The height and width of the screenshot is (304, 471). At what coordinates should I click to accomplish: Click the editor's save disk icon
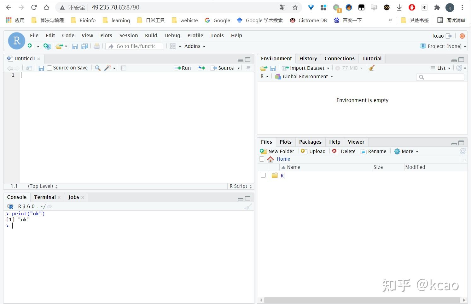click(x=41, y=68)
